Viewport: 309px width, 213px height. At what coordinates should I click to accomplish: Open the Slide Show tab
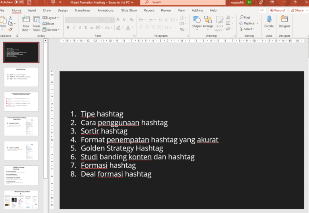[x=129, y=10]
